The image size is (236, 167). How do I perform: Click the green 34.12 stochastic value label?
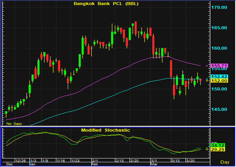[x=218, y=145]
